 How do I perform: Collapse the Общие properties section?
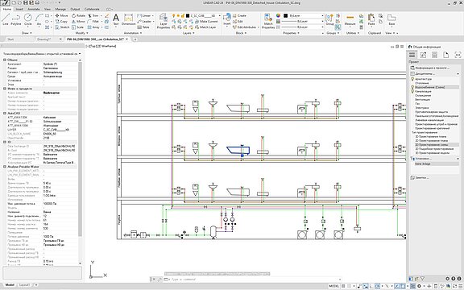tap(5, 60)
